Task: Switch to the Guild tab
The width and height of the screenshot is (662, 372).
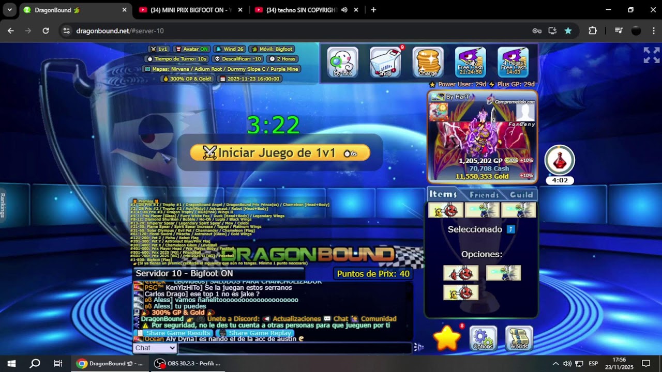Action: pos(521,195)
